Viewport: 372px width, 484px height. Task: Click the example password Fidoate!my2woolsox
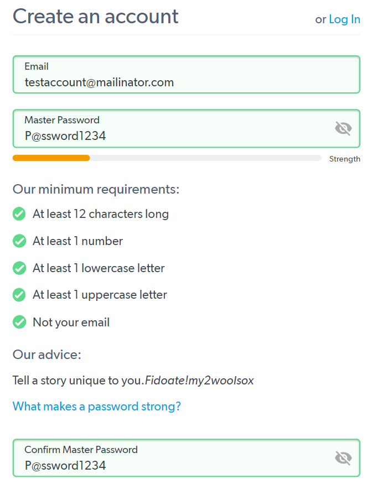199,381
